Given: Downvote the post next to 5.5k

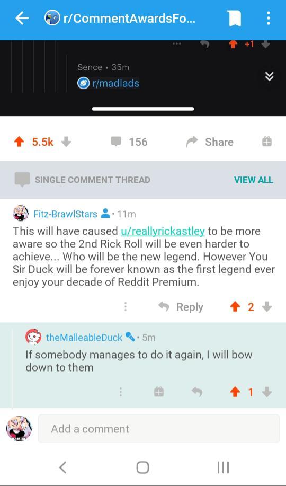Looking at the screenshot, I should point(66,142).
